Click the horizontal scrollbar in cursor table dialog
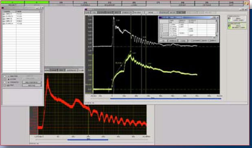The width and height of the screenshot is (252, 148). 188,37
